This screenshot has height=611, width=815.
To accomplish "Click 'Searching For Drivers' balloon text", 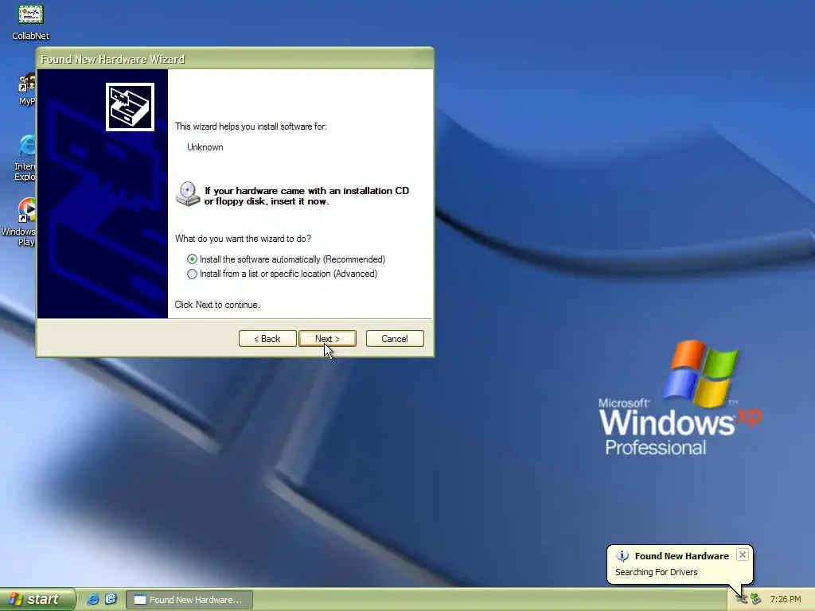I will pyautogui.click(x=656, y=572).
